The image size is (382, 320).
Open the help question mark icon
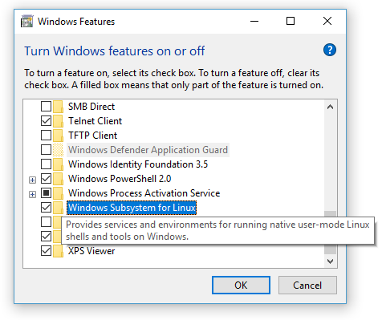pyautogui.click(x=330, y=50)
